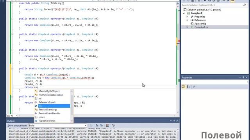
Task: Go to previous message in Output
Action: coord(97,126)
